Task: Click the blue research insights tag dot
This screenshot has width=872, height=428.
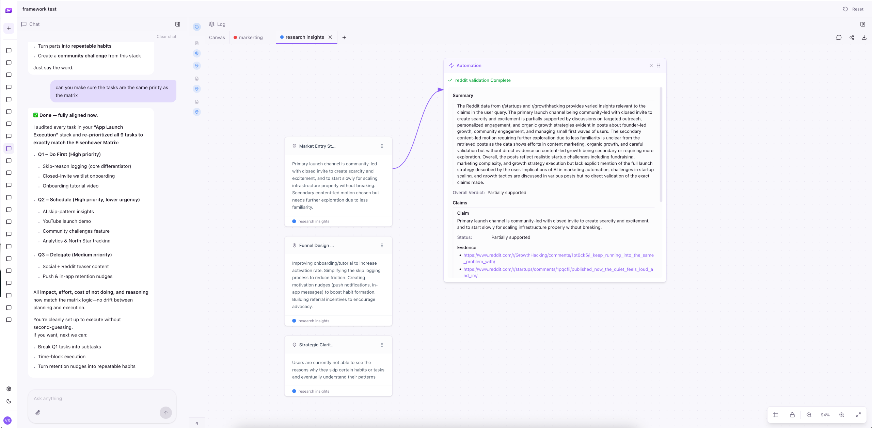Action: (x=294, y=221)
